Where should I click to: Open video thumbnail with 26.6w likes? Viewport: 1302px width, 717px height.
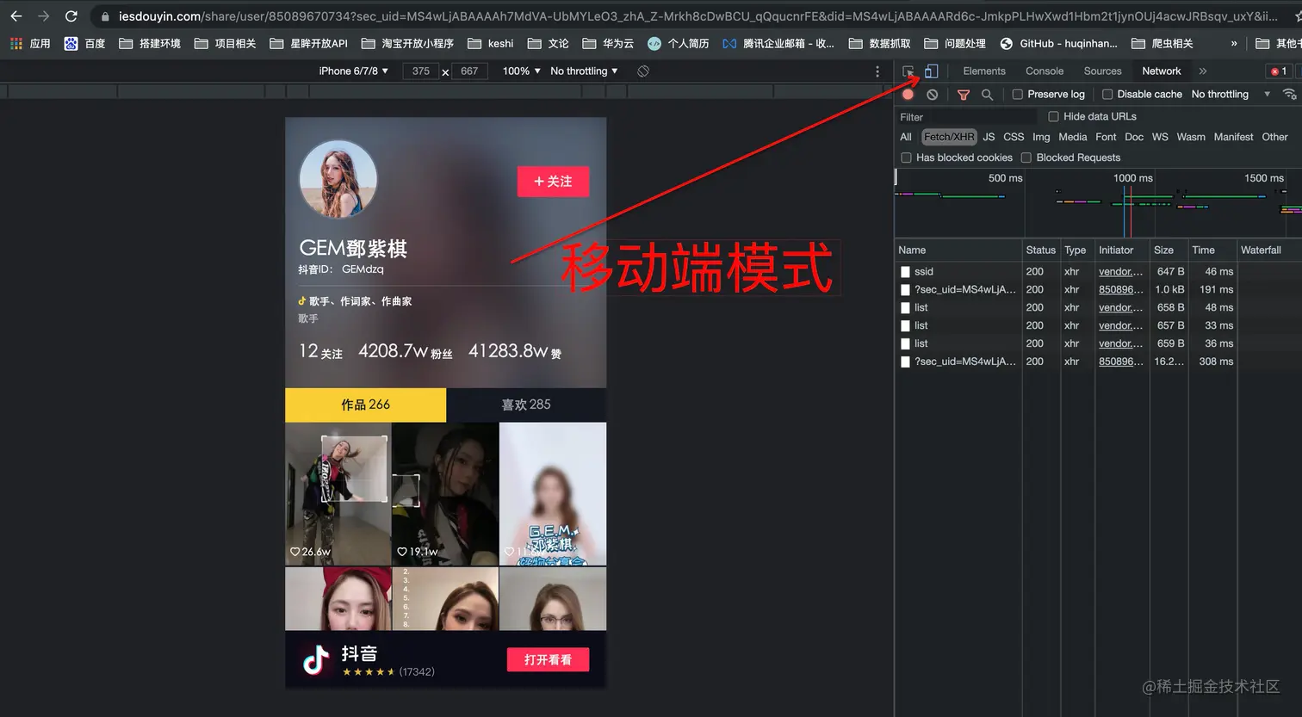(338, 494)
